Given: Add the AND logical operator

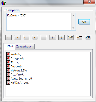Looking at the screenshot, I should point(70,37).
